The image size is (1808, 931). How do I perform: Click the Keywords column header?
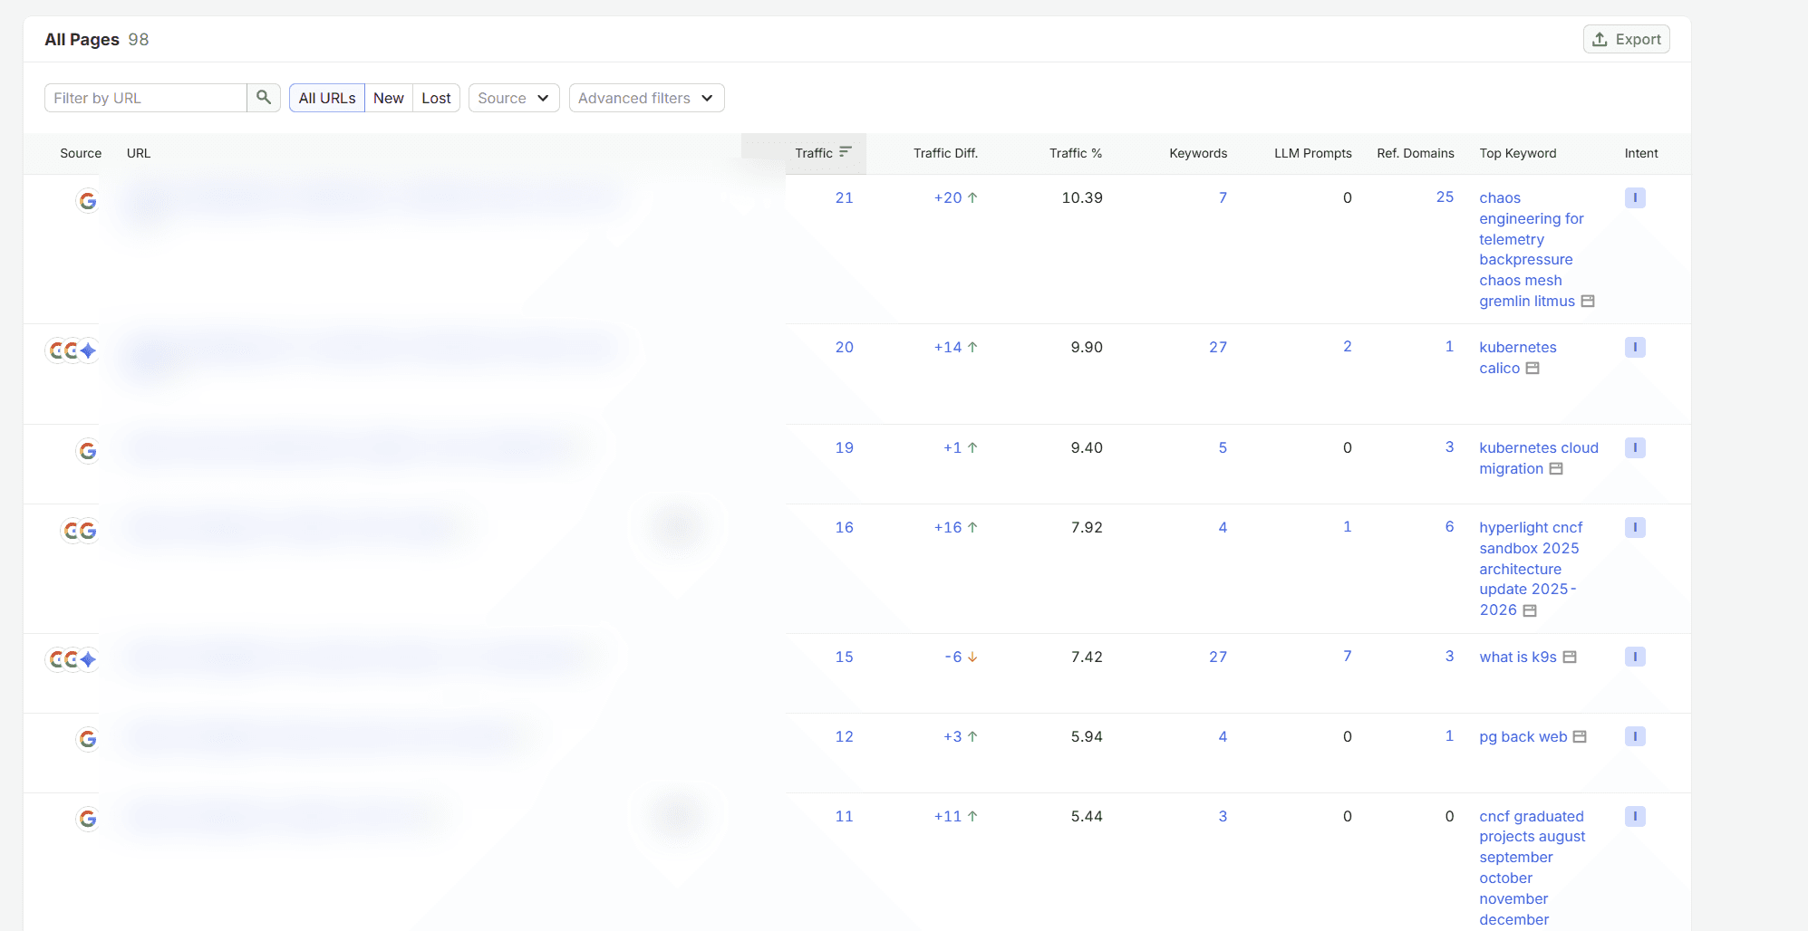pos(1198,153)
